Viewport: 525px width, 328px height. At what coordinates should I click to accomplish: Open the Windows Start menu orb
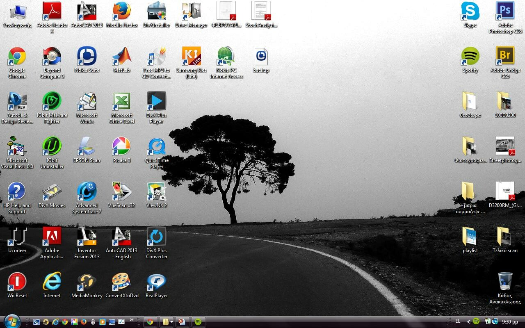(11, 321)
